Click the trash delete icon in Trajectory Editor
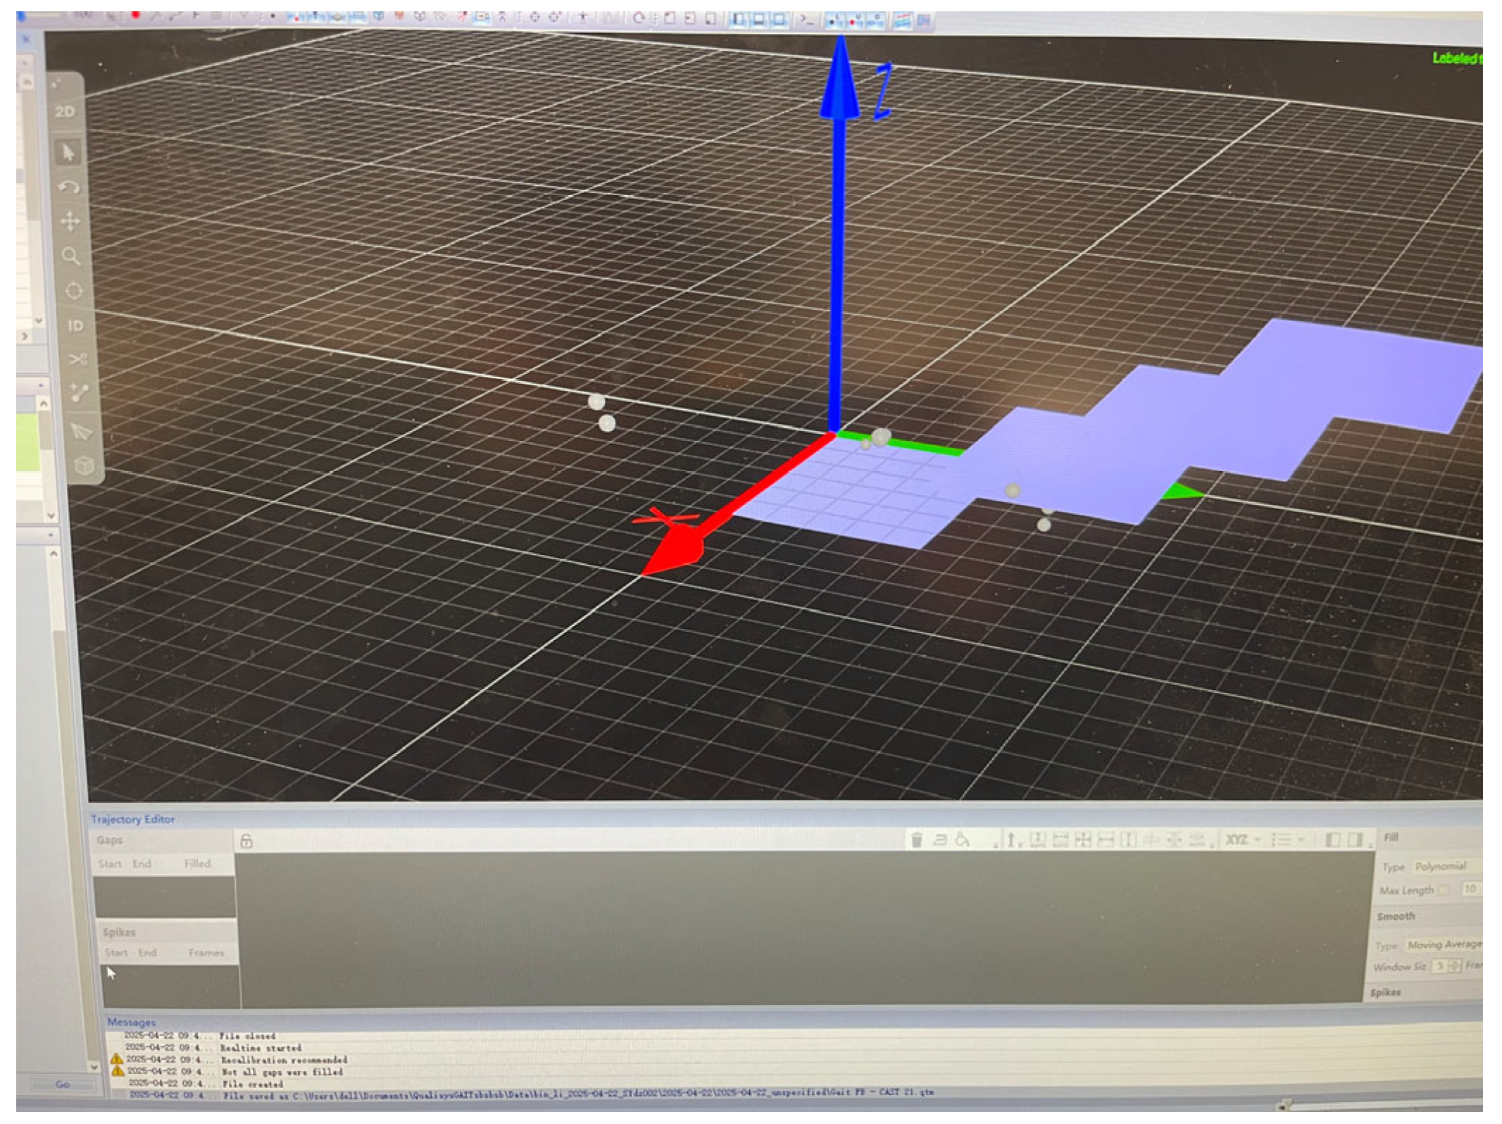 point(916,839)
